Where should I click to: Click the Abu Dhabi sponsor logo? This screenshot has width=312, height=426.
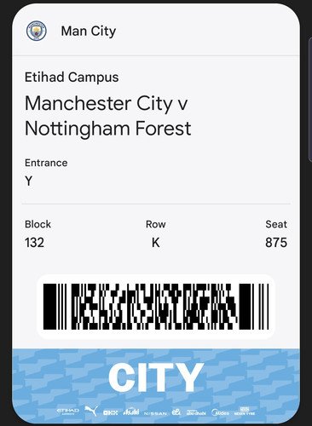(x=196, y=412)
